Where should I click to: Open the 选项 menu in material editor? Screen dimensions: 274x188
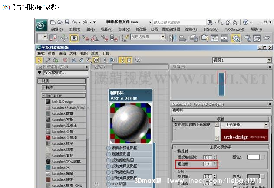click(x=95, y=53)
